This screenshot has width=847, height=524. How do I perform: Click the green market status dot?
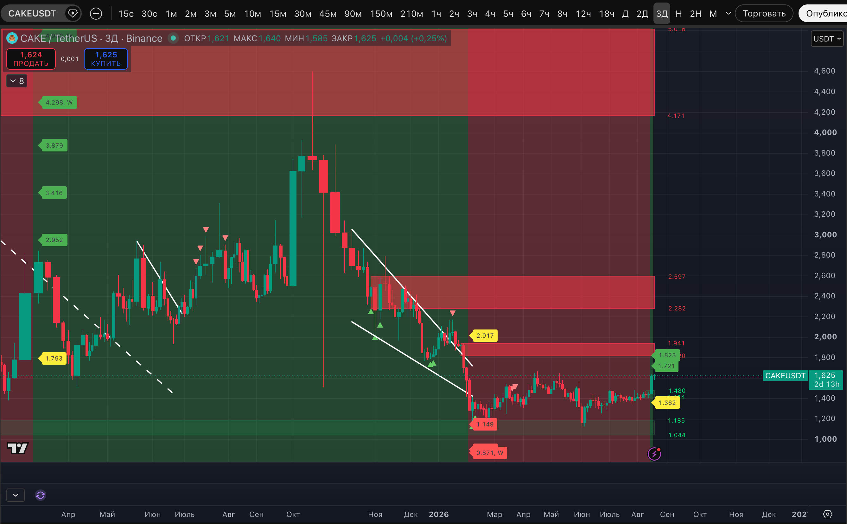click(173, 38)
